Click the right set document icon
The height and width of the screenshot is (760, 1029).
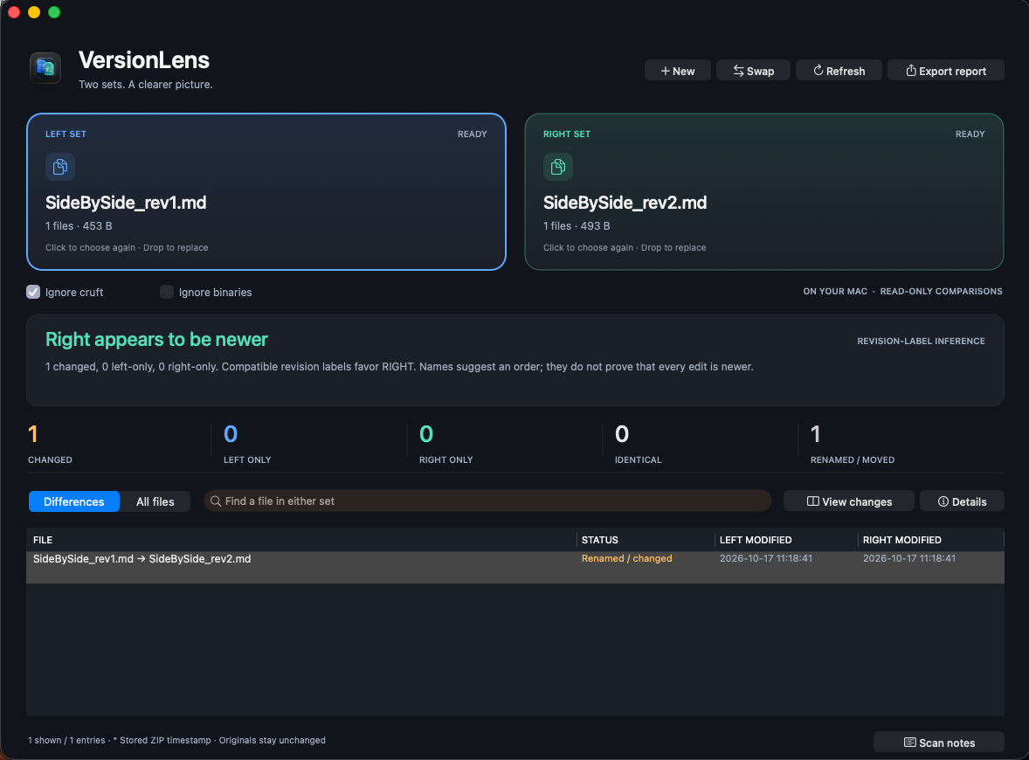558,167
